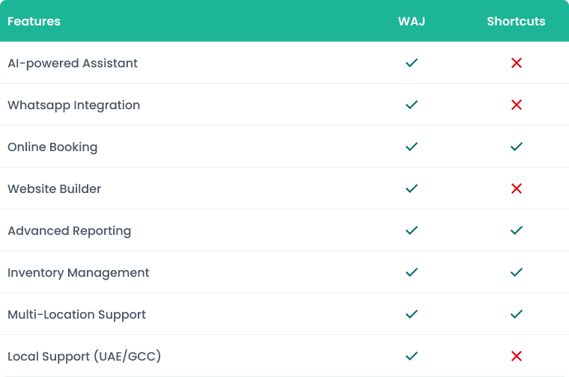
Task: Click Shortcuts red cross for Local Support
Action: click(x=516, y=356)
